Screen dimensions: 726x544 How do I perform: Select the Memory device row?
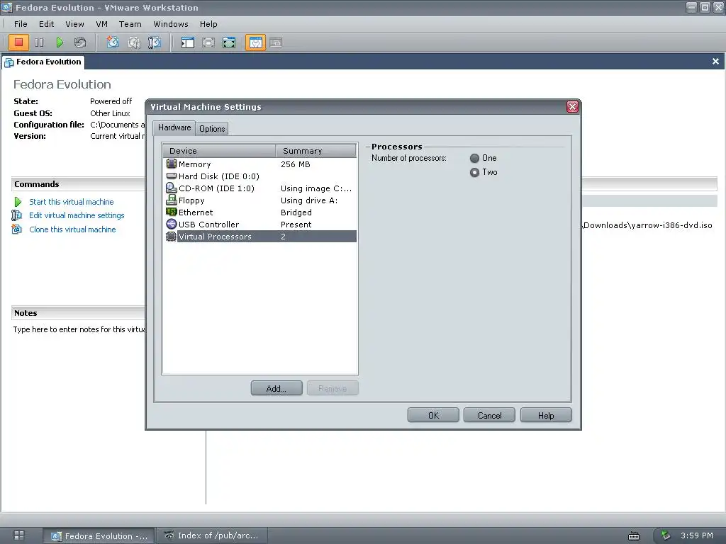click(x=260, y=164)
